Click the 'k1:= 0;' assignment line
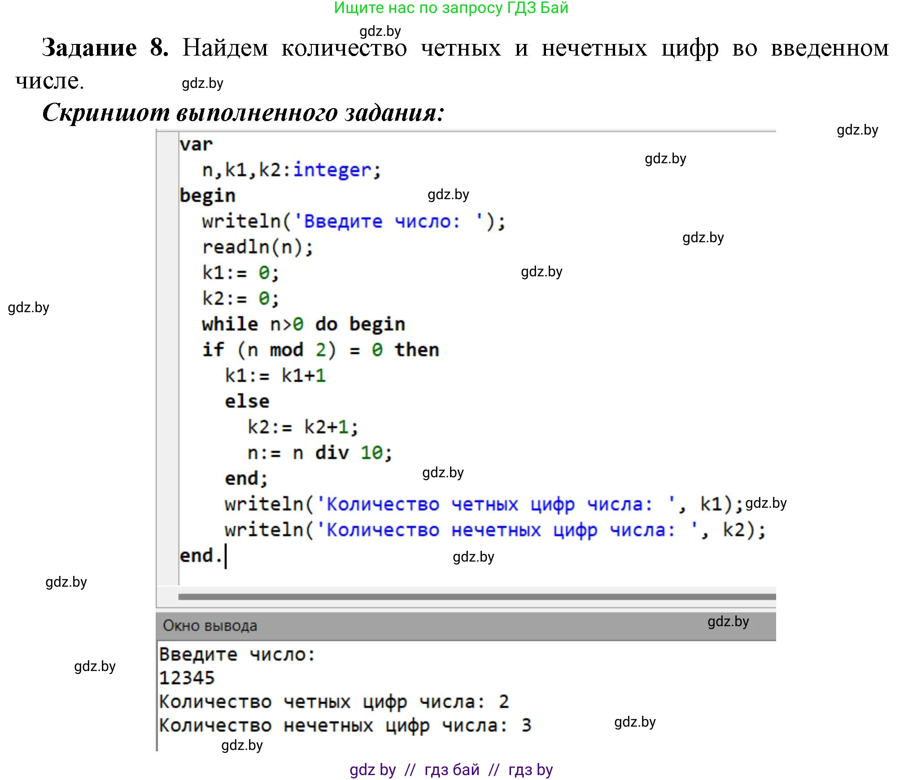 pos(240,273)
